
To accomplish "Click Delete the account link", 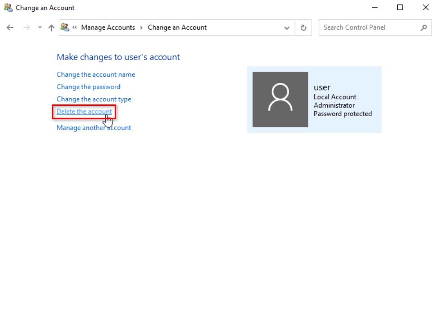I will [84, 112].
